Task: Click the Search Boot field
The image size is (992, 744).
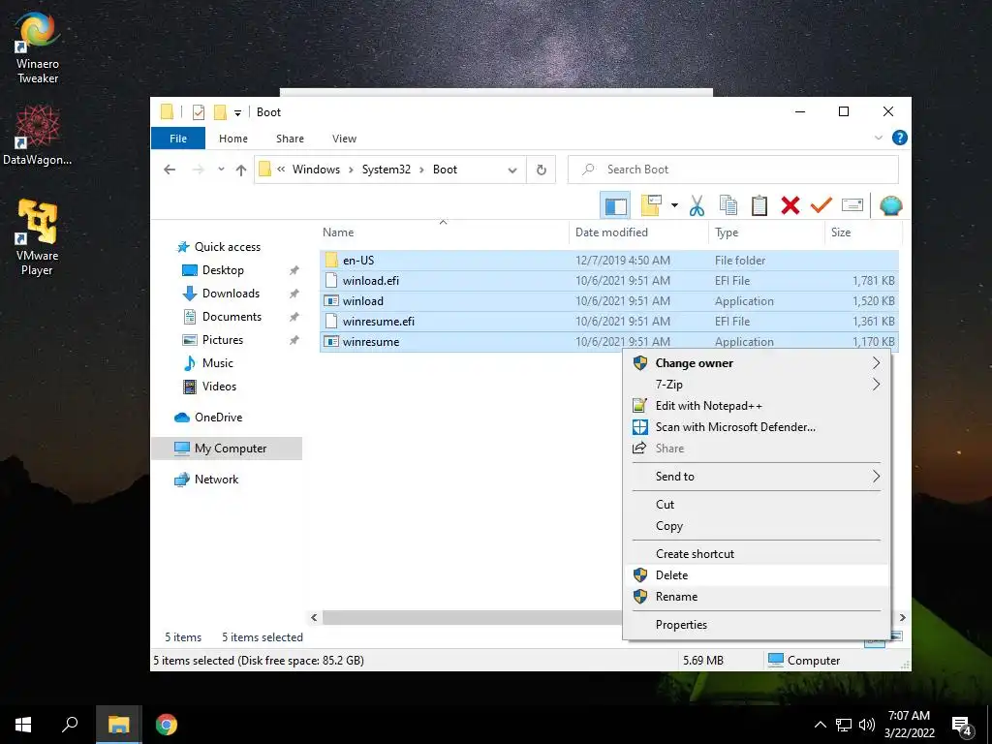Action: tap(733, 170)
